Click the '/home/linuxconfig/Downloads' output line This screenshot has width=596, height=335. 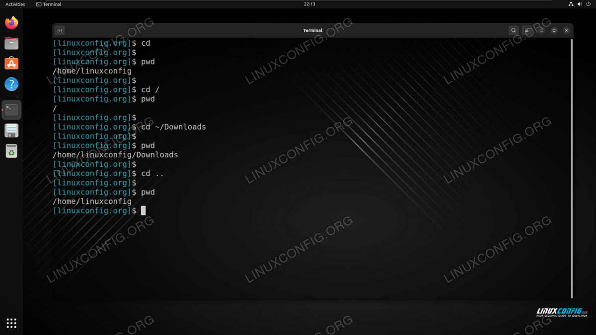pos(115,155)
